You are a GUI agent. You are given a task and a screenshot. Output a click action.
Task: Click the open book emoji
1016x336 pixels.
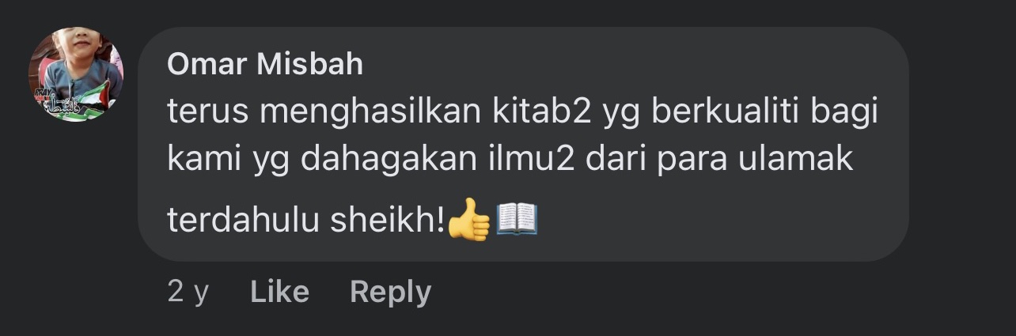[x=517, y=219]
